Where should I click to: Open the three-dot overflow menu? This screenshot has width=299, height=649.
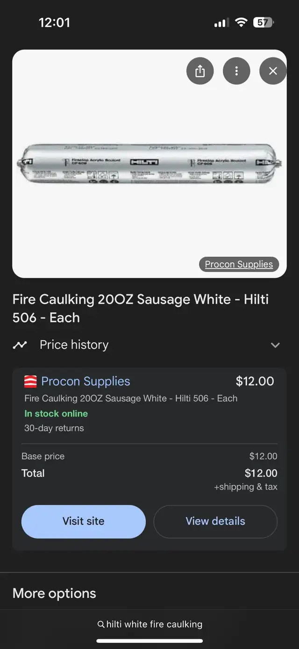tap(236, 71)
